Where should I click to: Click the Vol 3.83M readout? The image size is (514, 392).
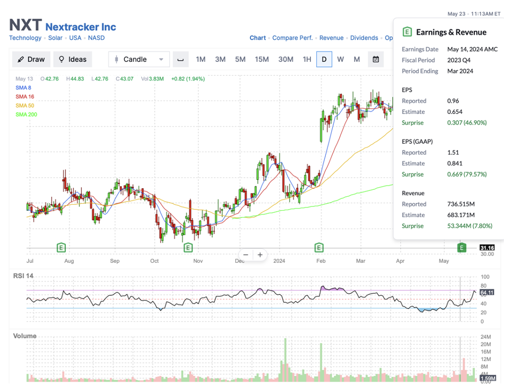153,79
